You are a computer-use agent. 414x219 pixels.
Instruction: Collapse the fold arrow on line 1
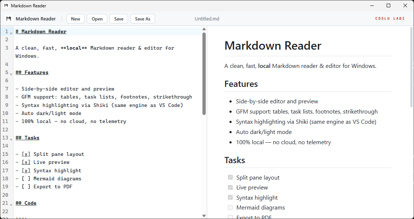pyautogui.click(x=11, y=33)
